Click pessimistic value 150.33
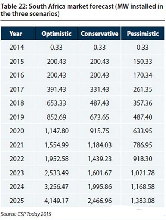This screenshot has height=220, width=166. (x=143, y=62)
